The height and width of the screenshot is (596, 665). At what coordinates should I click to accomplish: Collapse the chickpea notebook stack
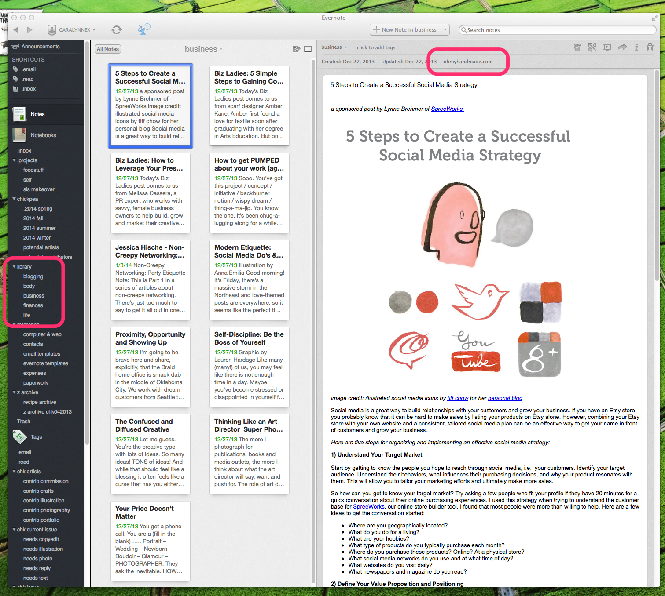tap(14, 199)
